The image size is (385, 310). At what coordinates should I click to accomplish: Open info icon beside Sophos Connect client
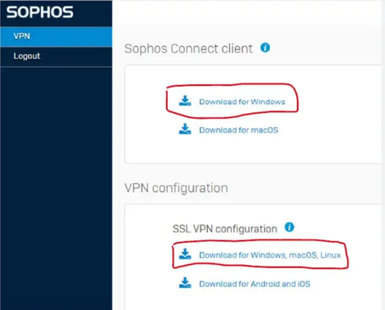[265, 48]
